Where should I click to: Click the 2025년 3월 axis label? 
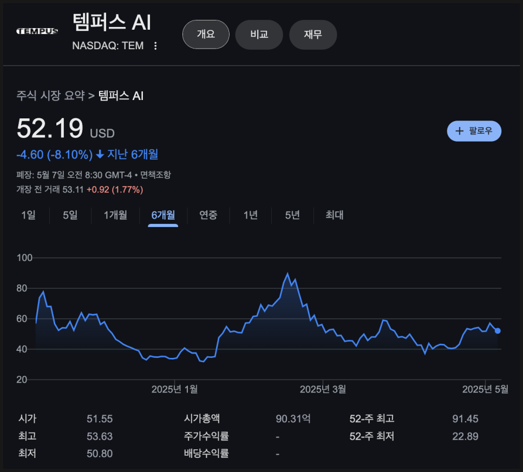click(x=323, y=389)
